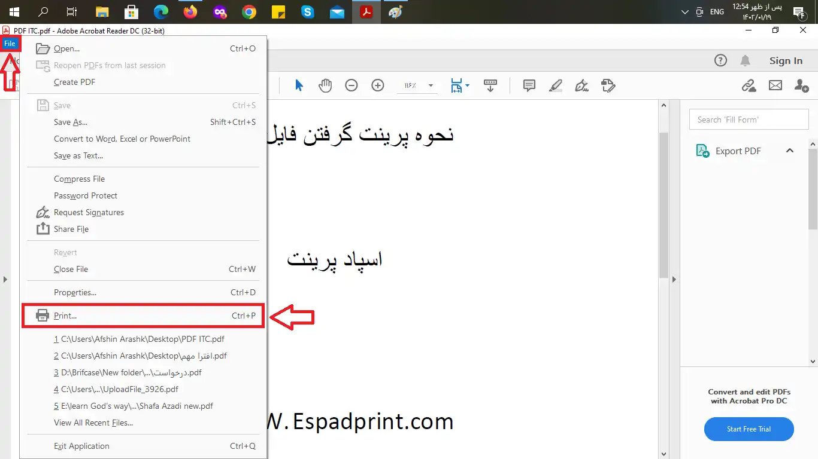The image size is (818, 459).
Task: Activate the Hand pan tool
Action: click(325, 85)
